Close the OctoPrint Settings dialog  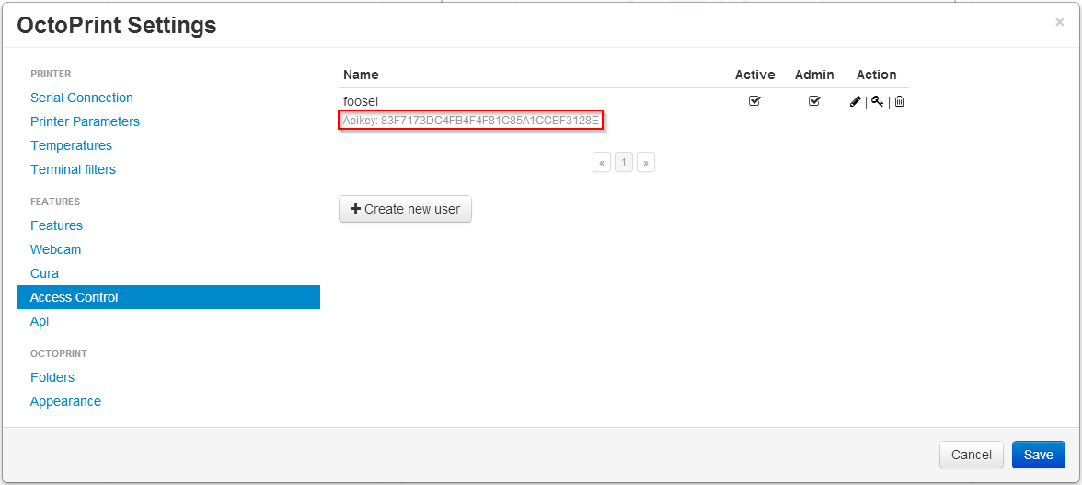1059,23
